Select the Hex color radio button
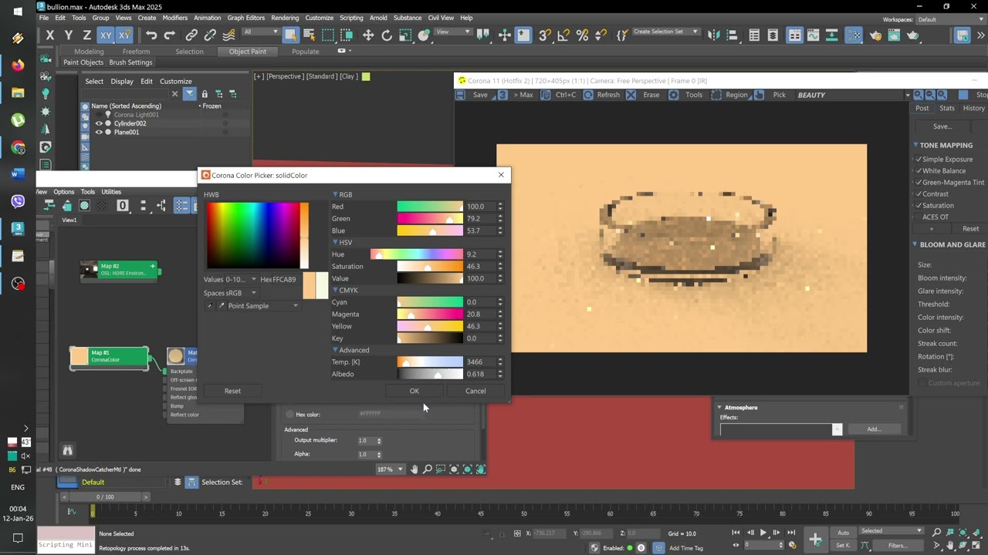This screenshot has height=555, width=988. [290, 415]
